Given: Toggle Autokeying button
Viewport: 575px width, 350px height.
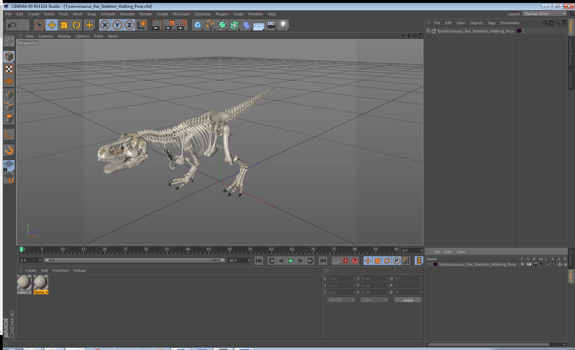Looking at the screenshot, I should pos(345,261).
